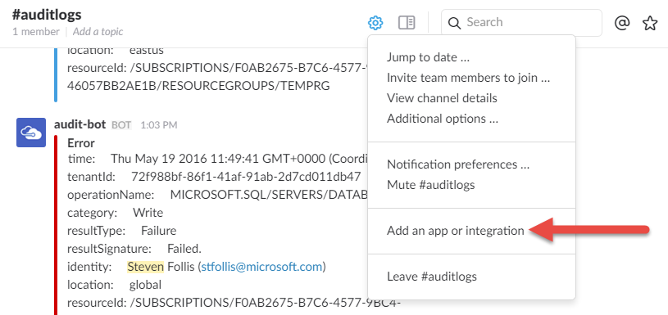Click the tenantId value 72f988bf-86f1-41af-91ab-2d7cd011db47
Screen dimensions: 668x315
pyautogui.click(x=246, y=177)
